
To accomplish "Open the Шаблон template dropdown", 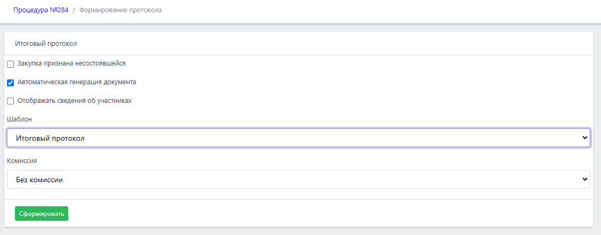I will [298, 138].
